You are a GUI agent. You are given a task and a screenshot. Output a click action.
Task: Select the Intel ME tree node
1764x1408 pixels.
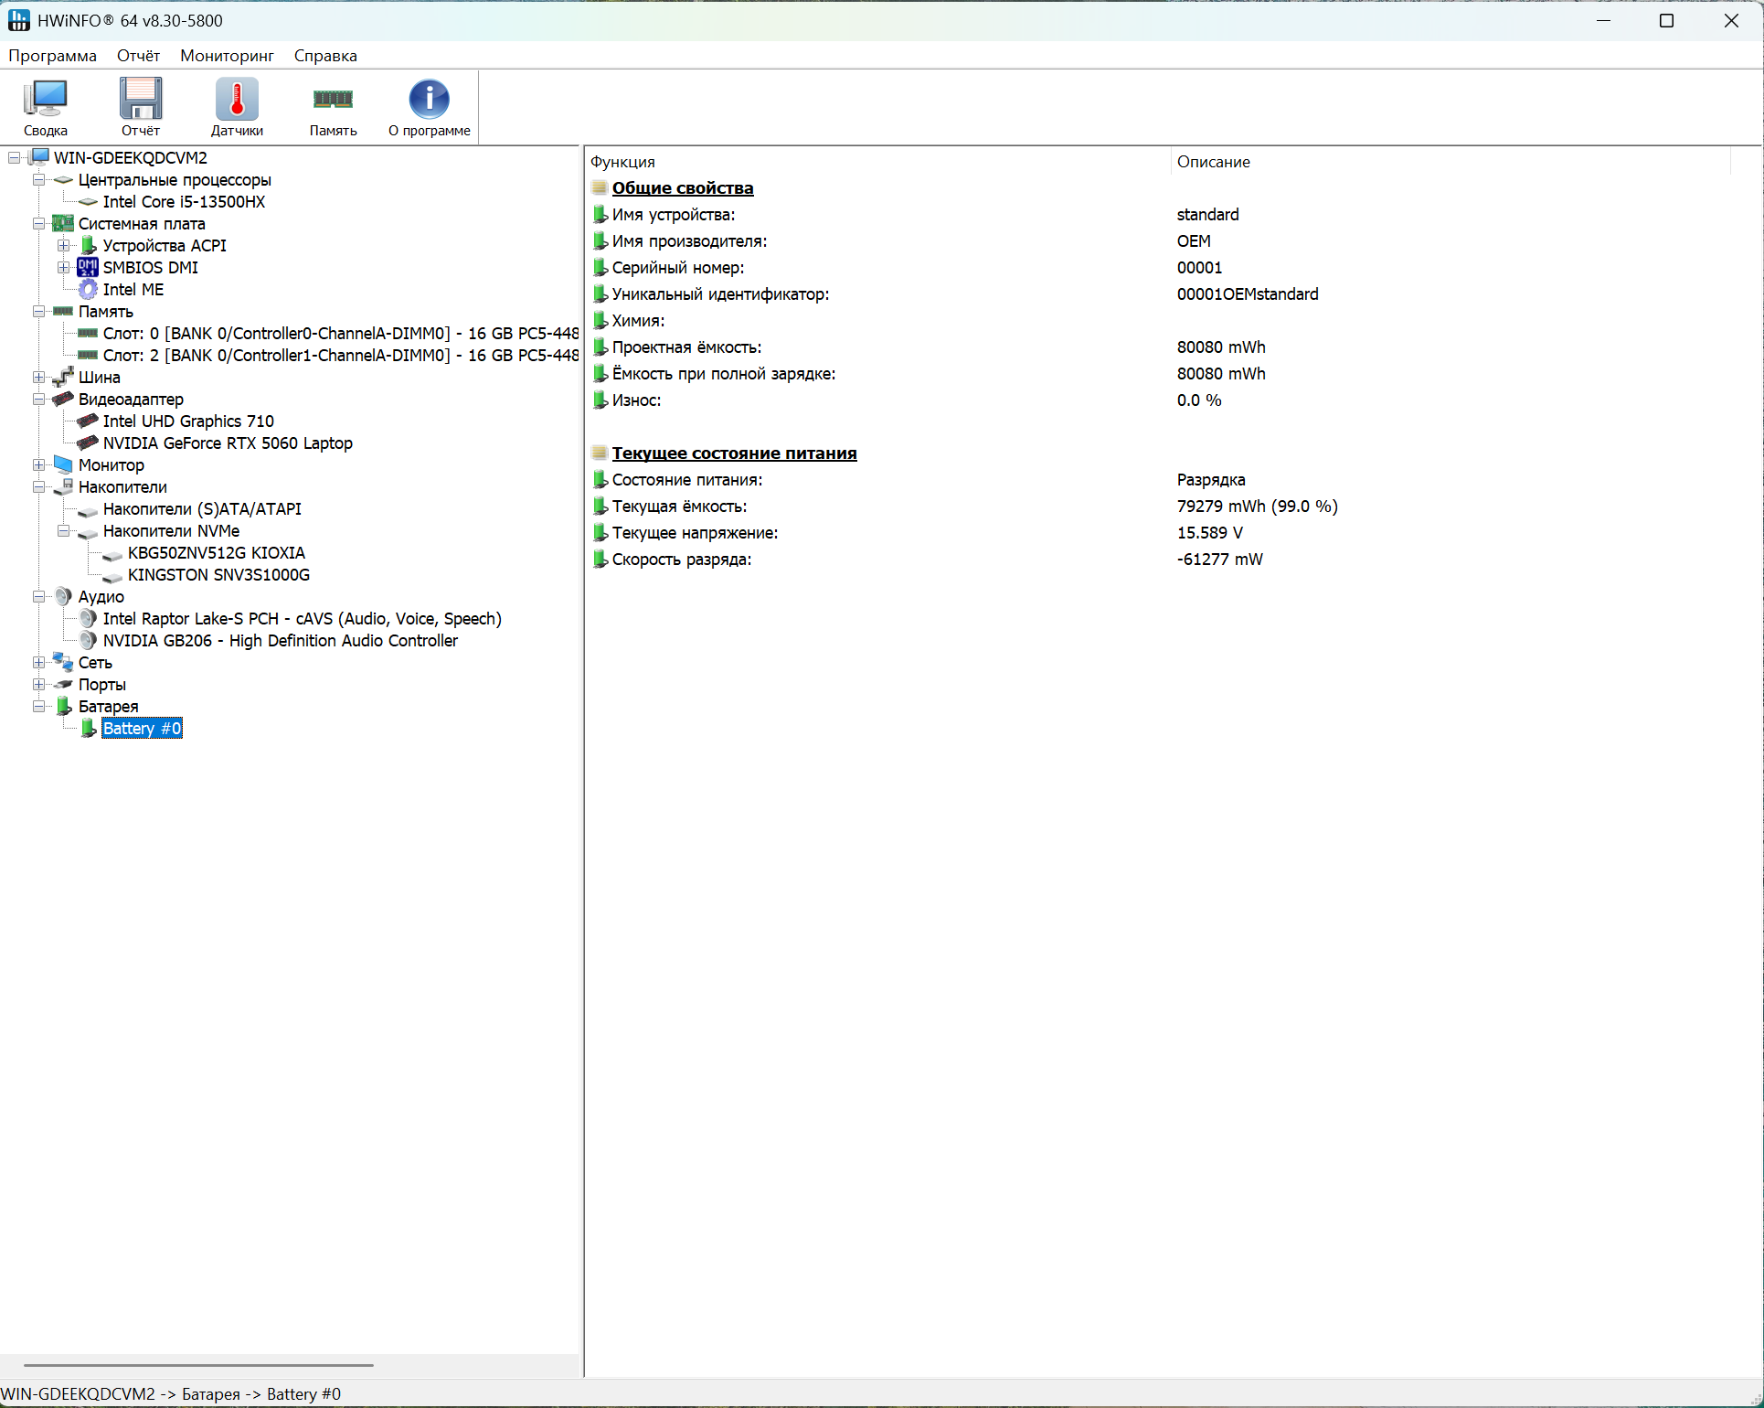(133, 290)
